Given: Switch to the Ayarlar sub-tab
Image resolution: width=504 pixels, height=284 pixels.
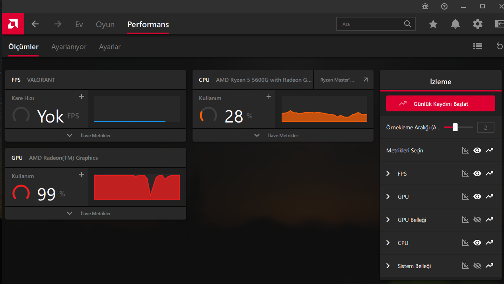Looking at the screenshot, I should [x=110, y=47].
